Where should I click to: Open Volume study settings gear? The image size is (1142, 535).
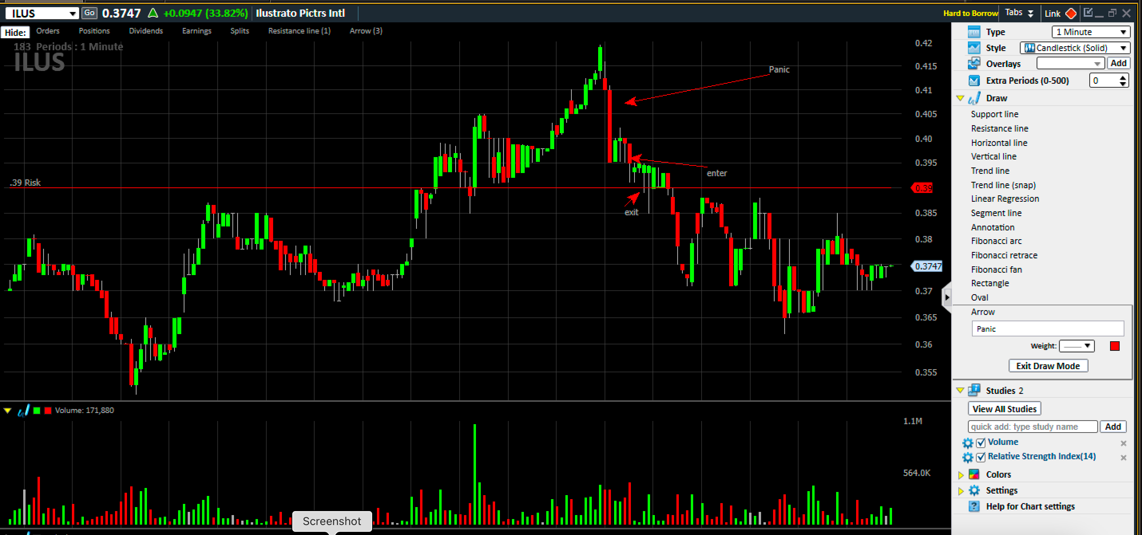pos(968,443)
